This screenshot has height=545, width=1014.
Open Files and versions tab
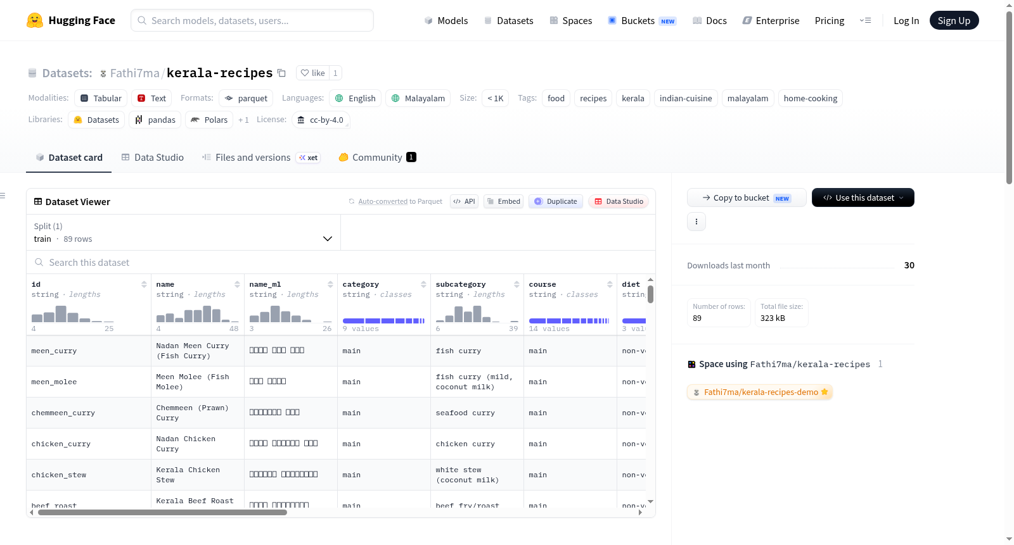261,158
